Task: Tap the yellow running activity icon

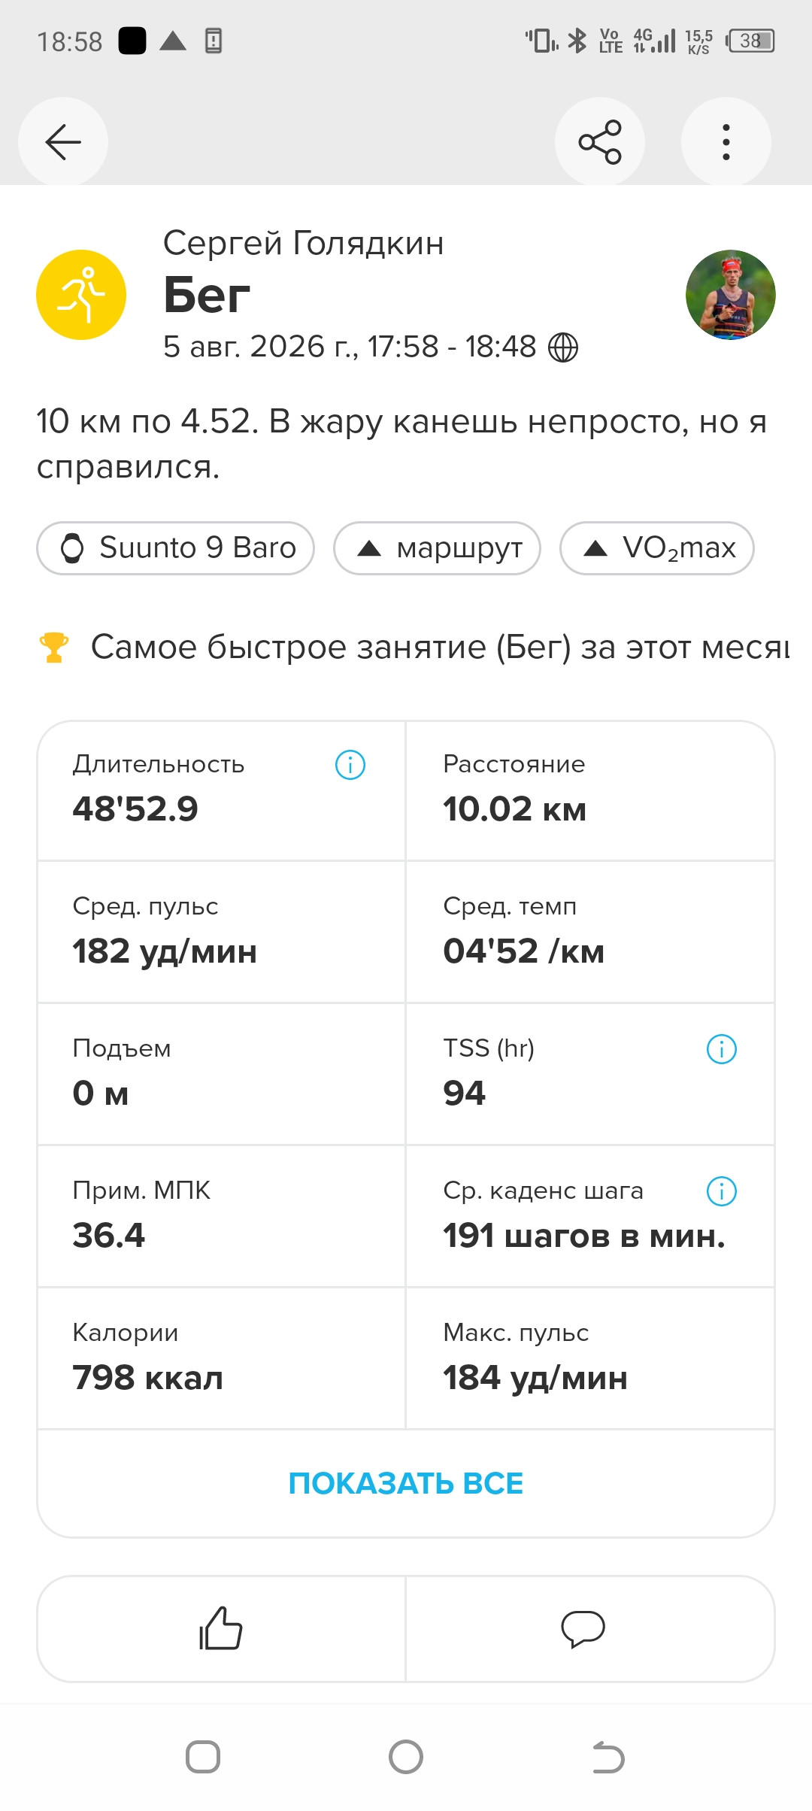Action: (x=81, y=295)
